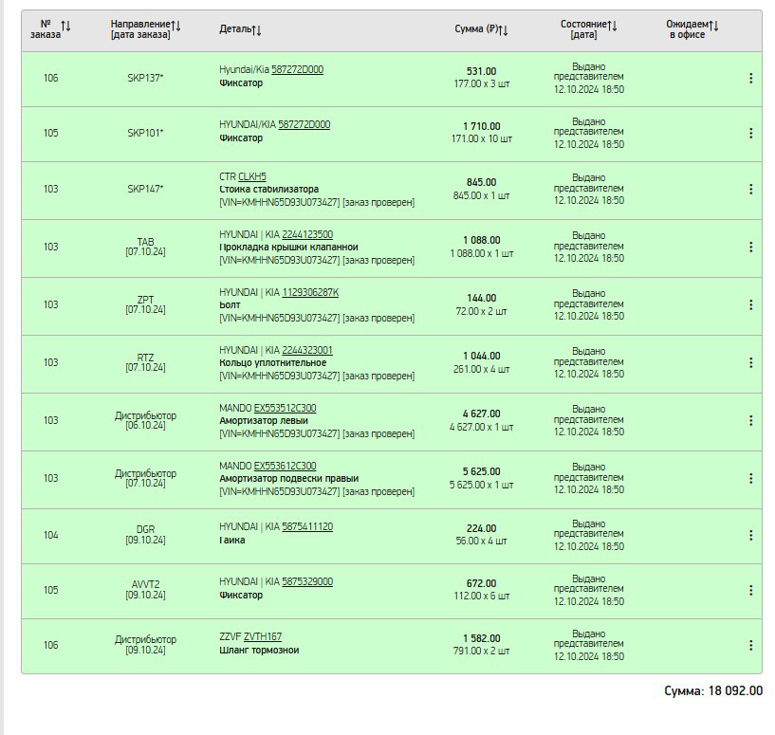Viewport: 775px width, 735px height.
Task: Open the three-dot menu for the SKP101* row
Action: pyautogui.click(x=750, y=133)
